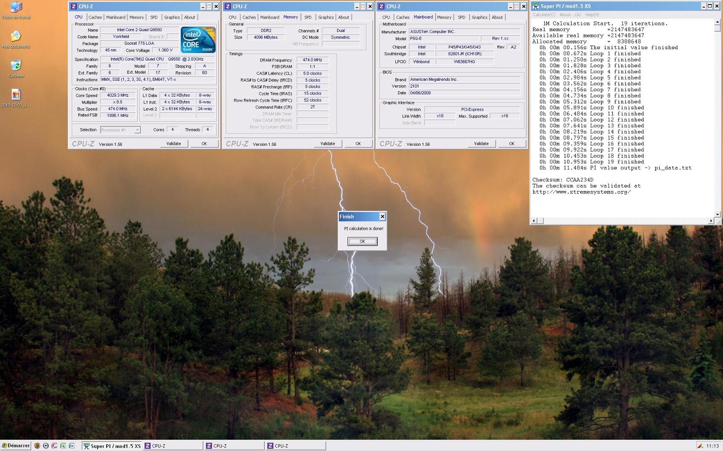The width and height of the screenshot is (723, 451).
Task: Switch to About tab in Mainboard CPU-Z window
Action: click(x=497, y=18)
